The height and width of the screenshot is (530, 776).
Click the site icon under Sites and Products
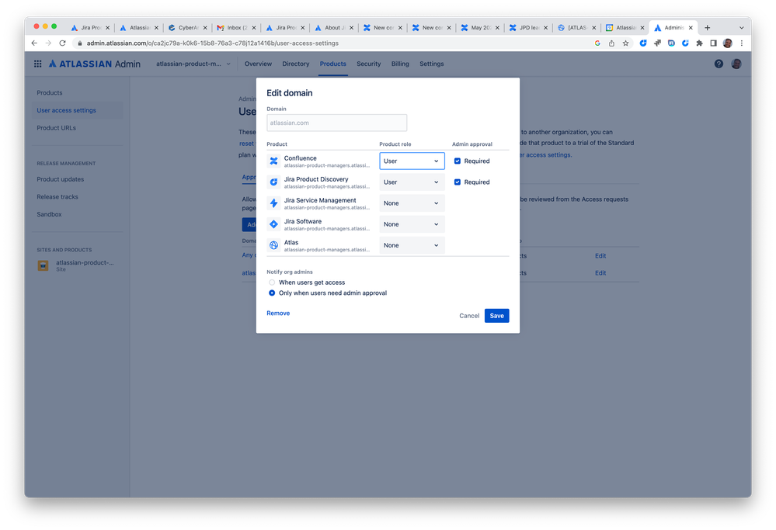point(43,265)
